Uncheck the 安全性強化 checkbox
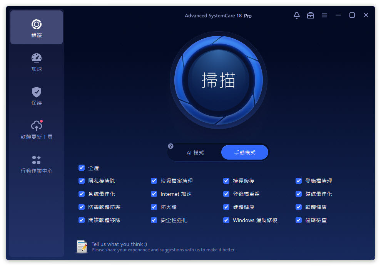Image resolution: width=381 pixels, height=266 pixels. point(154,220)
